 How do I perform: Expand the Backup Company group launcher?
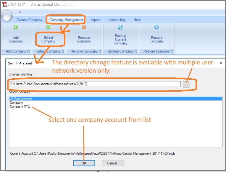coord(135,51)
